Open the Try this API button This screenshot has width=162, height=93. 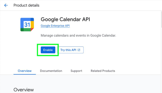pos(70,50)
